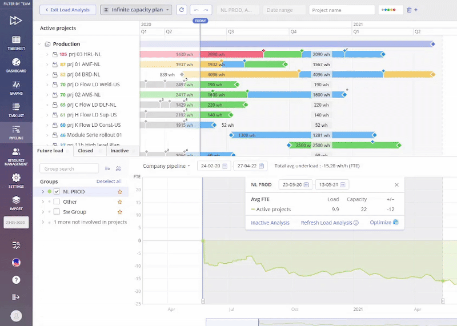
Task: Click the refresh icon in top toolbar
Action: 182,10
